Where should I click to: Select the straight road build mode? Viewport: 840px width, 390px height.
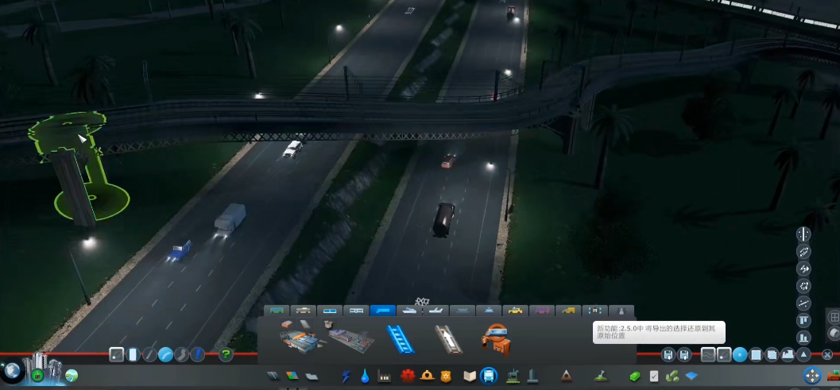(149, 354)
